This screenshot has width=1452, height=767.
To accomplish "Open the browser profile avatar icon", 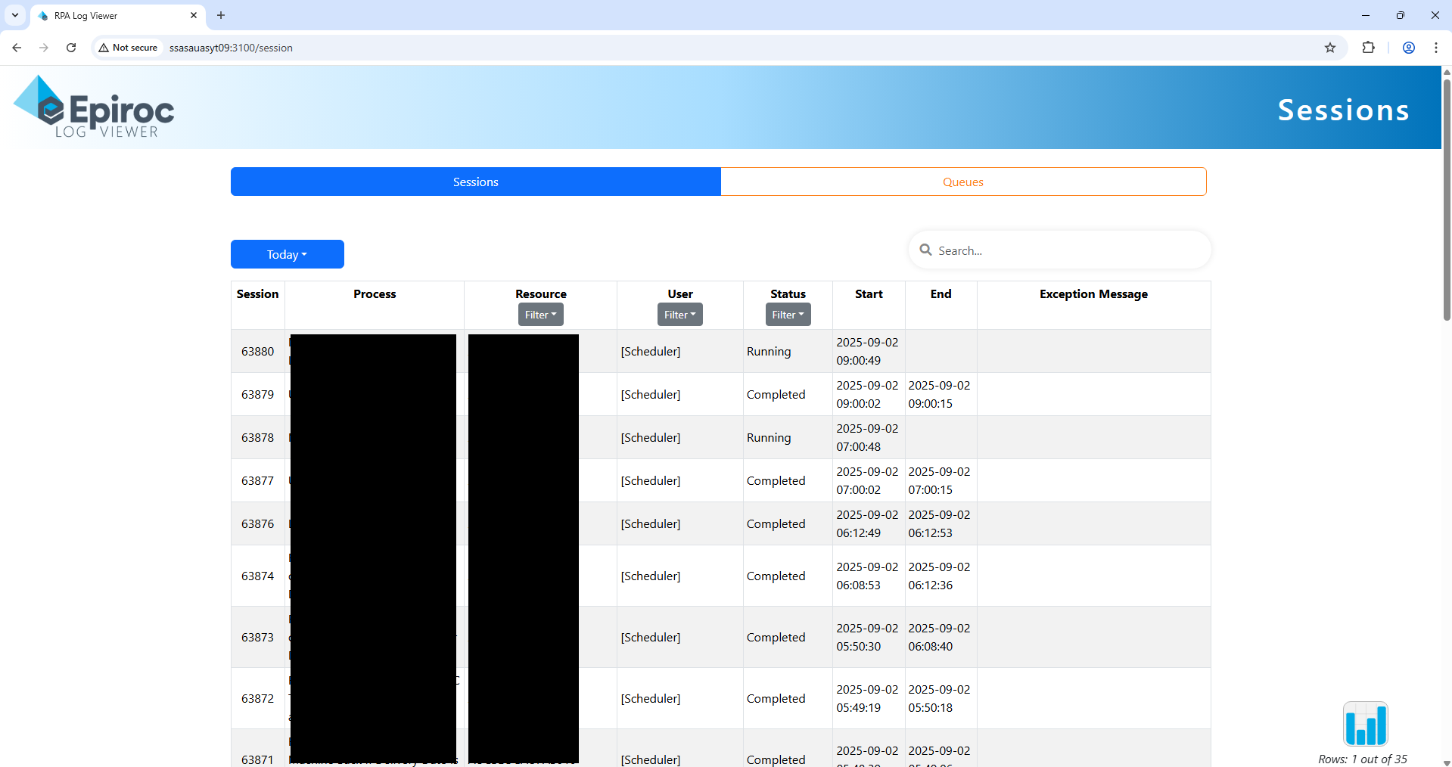I will [x=1409, y=47].
